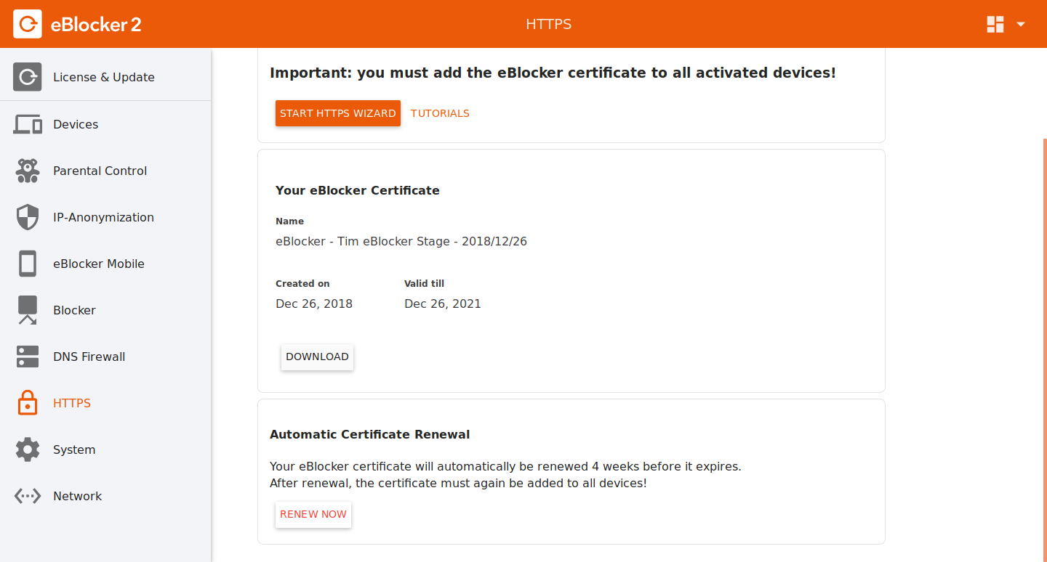The height and width of the screenshot is (562, 1047).
Task: Select the eBlocker Mobile phone icon
Action: click(28, 264)
